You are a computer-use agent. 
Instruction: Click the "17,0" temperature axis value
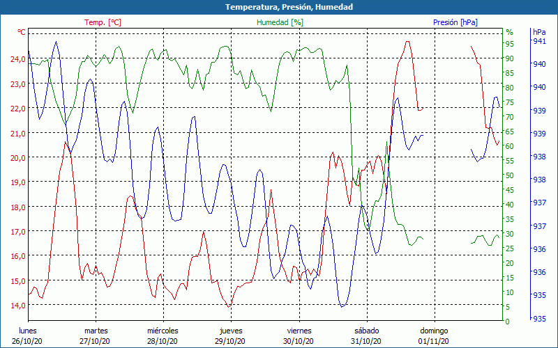[x=18, y=232]
